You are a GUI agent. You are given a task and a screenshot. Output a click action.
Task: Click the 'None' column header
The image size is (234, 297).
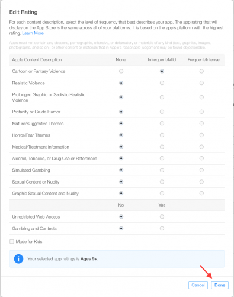pos(121,60)
